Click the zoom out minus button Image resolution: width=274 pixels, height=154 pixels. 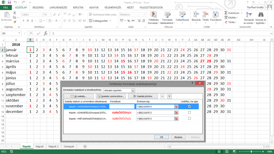click(240, 151)
